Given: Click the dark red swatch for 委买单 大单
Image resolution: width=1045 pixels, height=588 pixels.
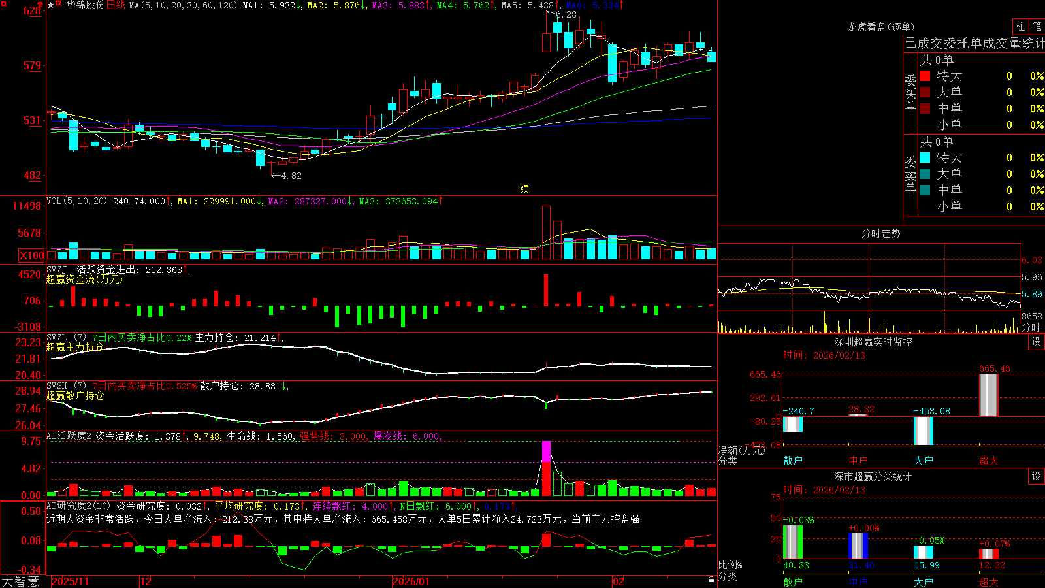Looking at the screenshot, I should click(925, 92).
